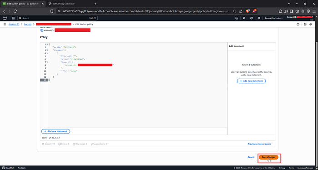Click the Amazon S3 breadcrumb link
Screen dimensions: 318x170
click(x=14, y=25)
